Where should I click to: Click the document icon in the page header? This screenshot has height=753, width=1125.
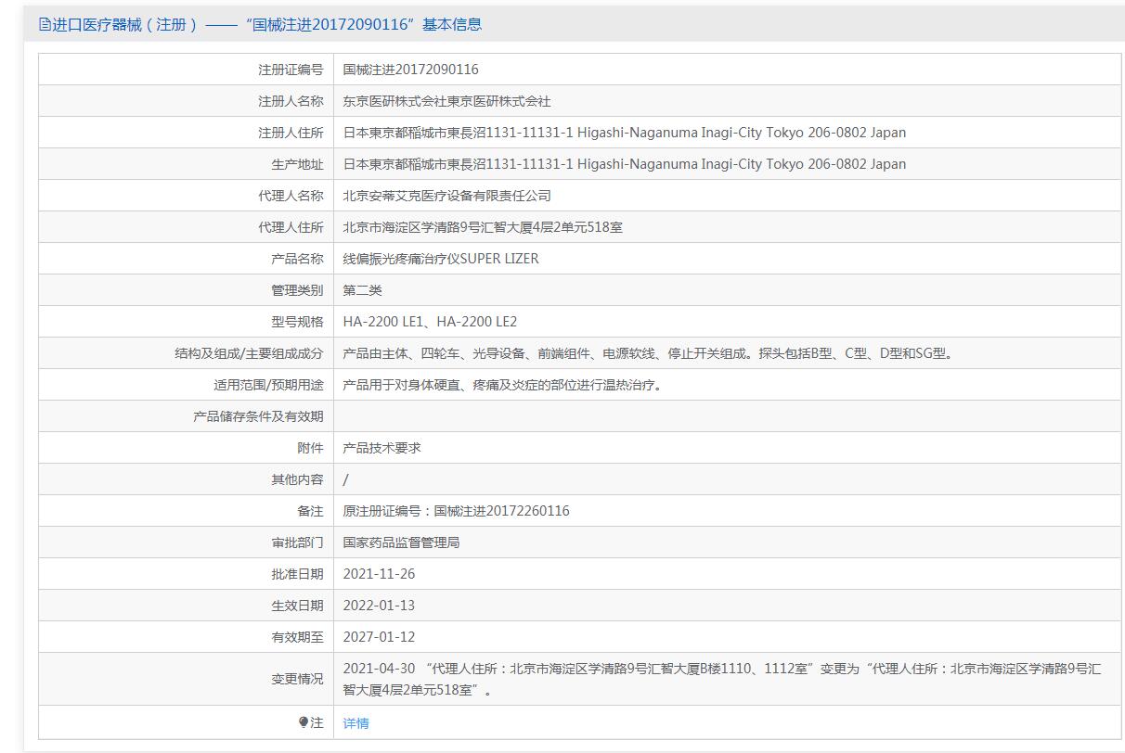(x=45, y=25)
